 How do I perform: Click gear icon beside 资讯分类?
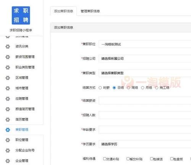[8, 47]
